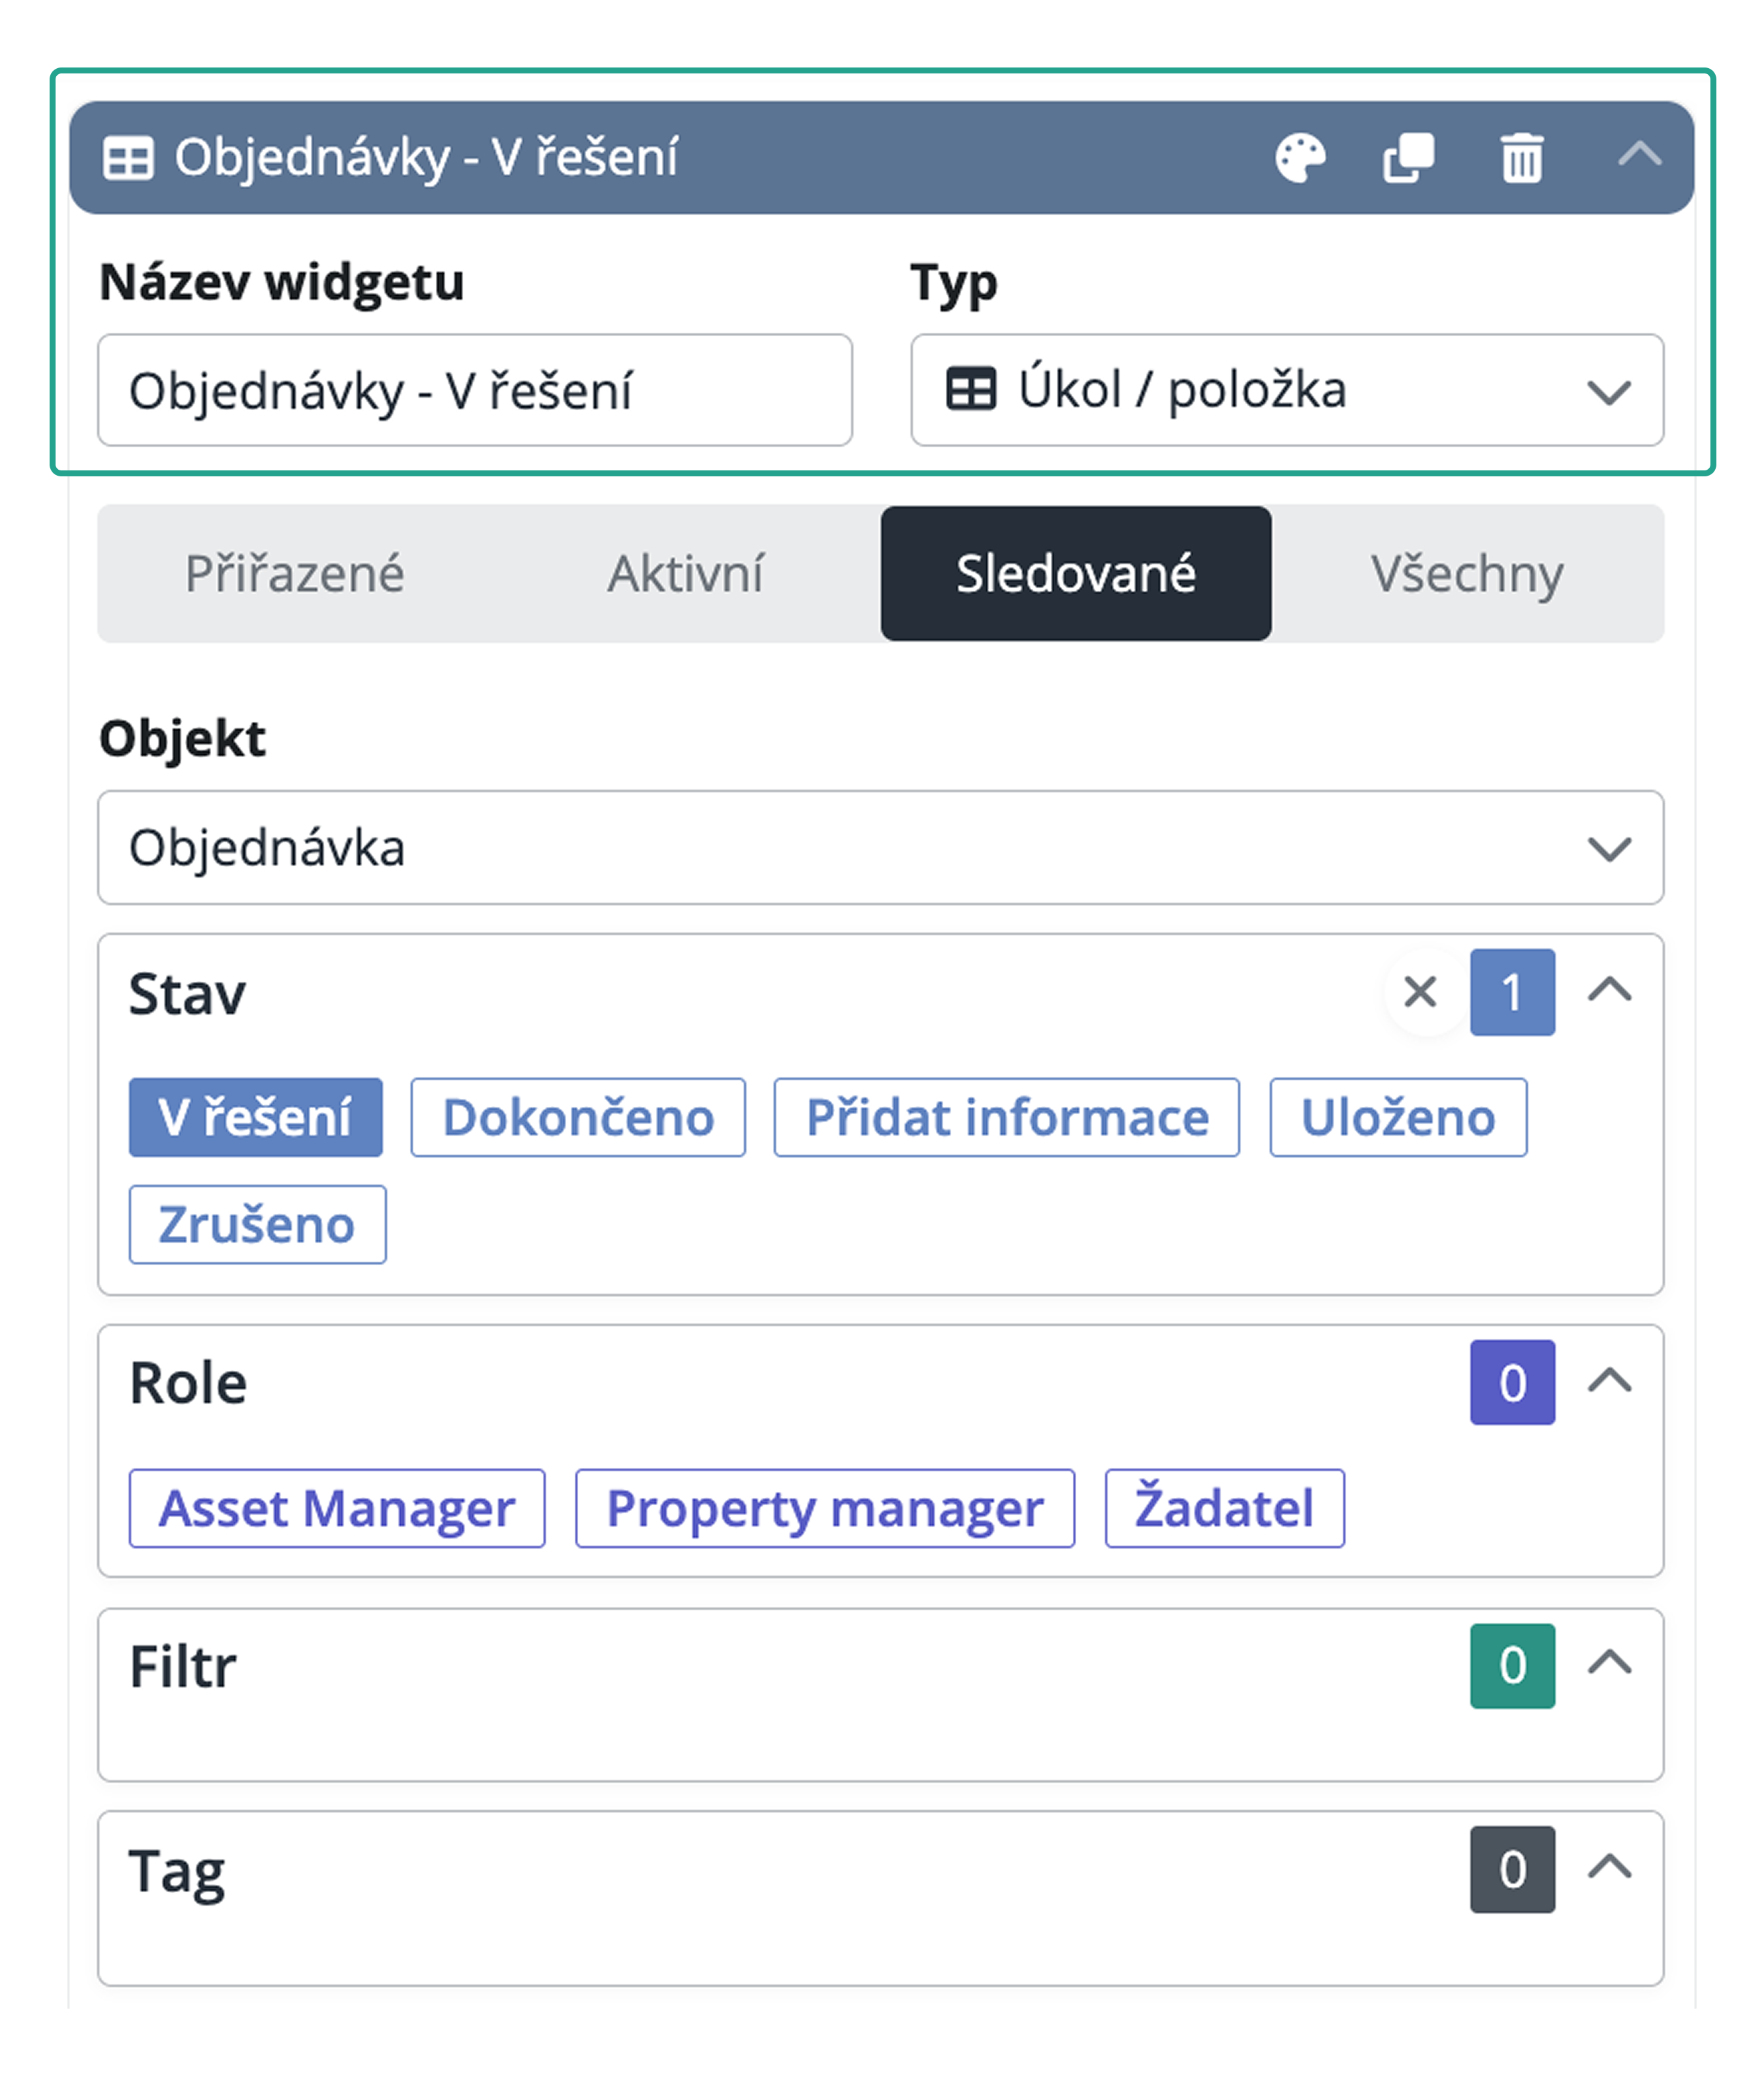Clear Stav selection with X icon
The image size is (1764, 2088).
(1420, 992)
